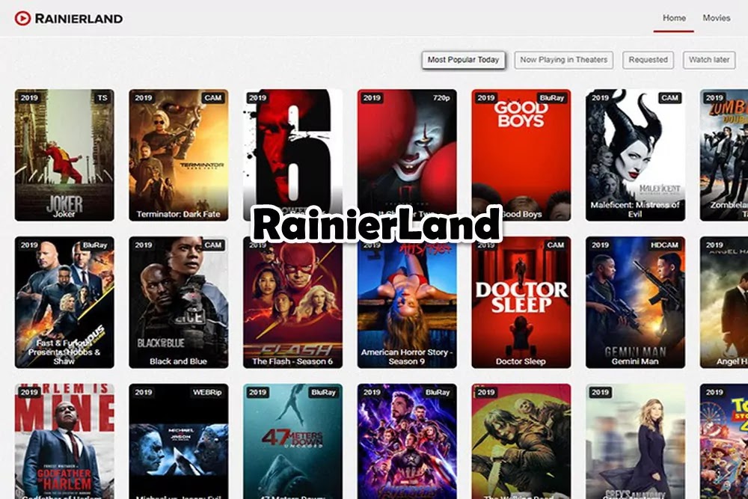Open the Zombieland poster
Image resolution: width=748 pixels, height=499 pixels.
(723, 155)
